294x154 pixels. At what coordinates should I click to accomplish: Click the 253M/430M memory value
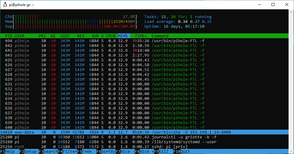[x=124, y=22]
